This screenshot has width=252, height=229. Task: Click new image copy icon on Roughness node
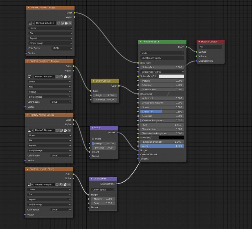tap(61, 77)
